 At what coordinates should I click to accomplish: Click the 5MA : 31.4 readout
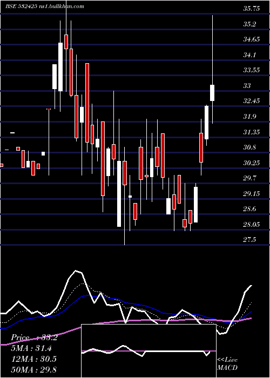31,348
